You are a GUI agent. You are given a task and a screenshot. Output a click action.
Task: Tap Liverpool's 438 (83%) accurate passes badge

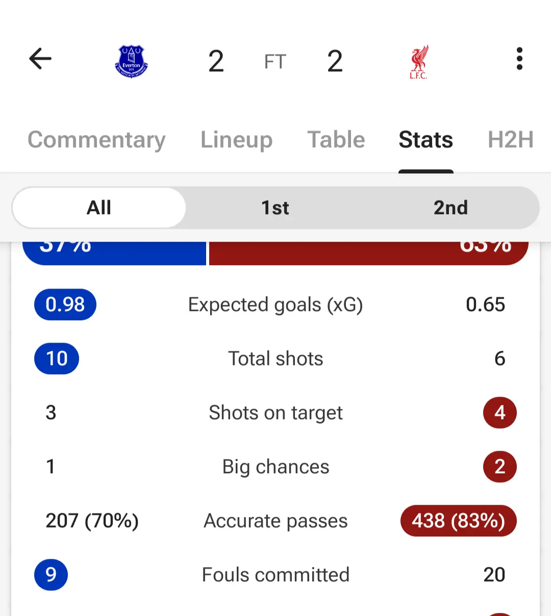tap(459, 521)
